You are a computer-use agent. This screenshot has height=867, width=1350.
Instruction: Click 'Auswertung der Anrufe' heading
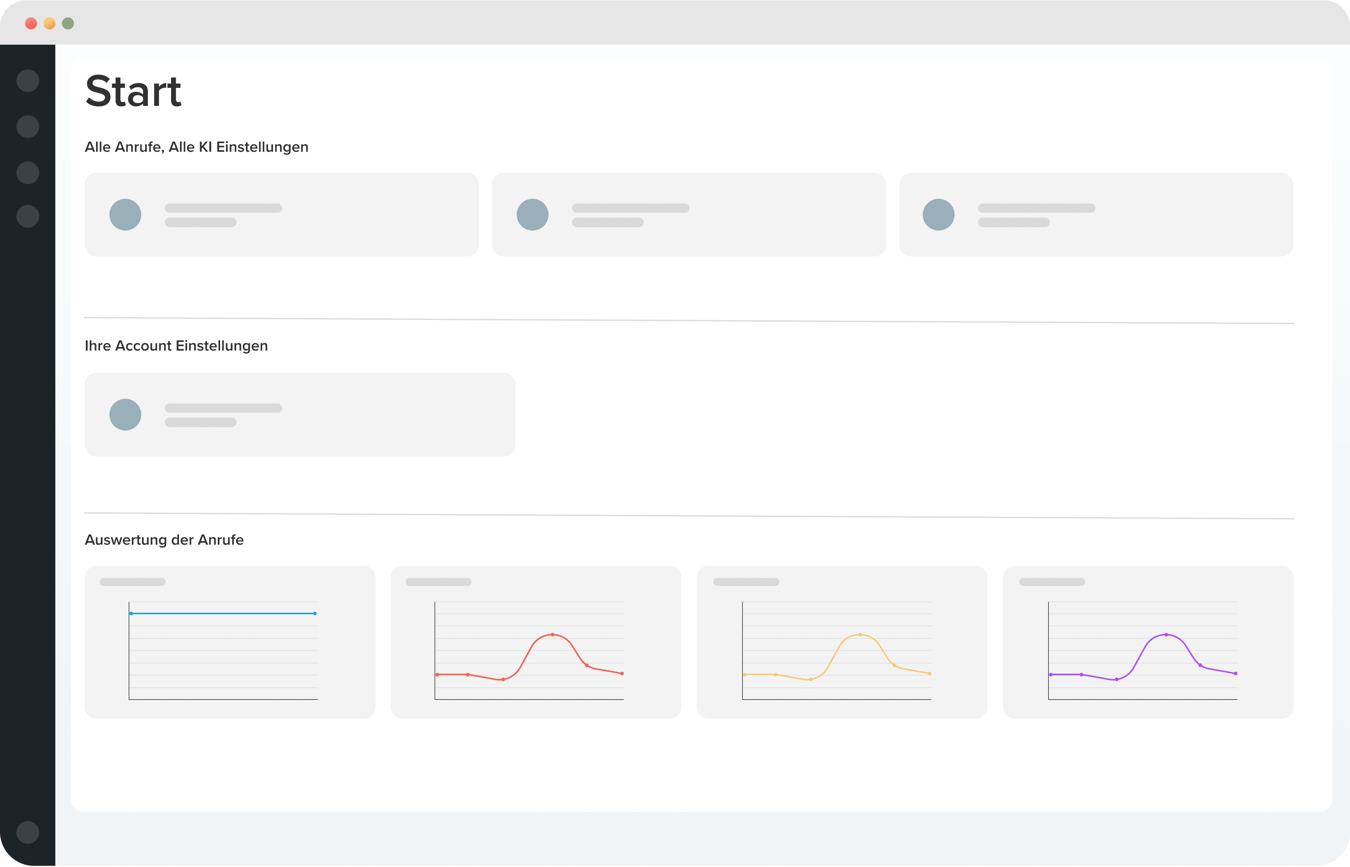click(x=164, y=540)
